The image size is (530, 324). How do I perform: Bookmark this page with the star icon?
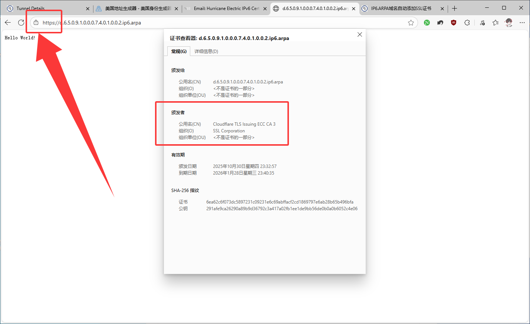411,23
